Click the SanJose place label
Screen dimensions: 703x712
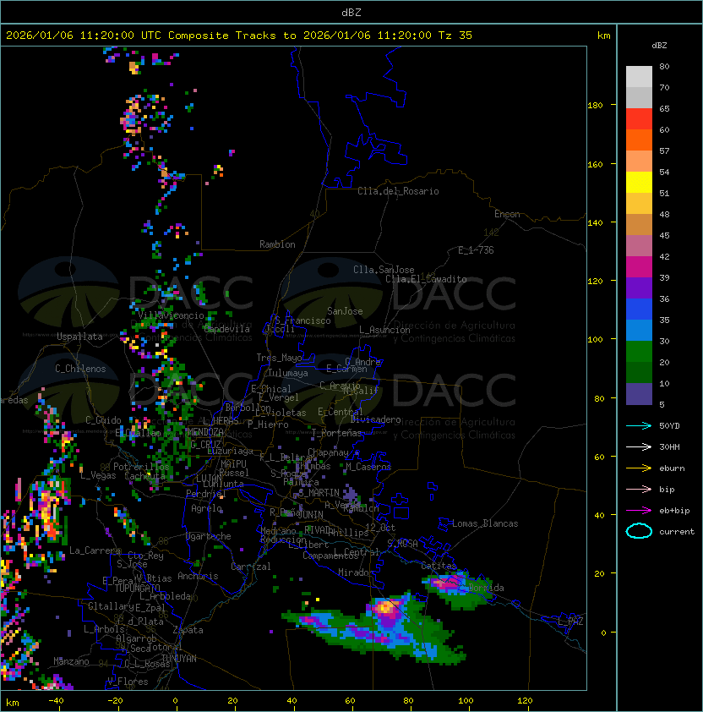(345, 311)
